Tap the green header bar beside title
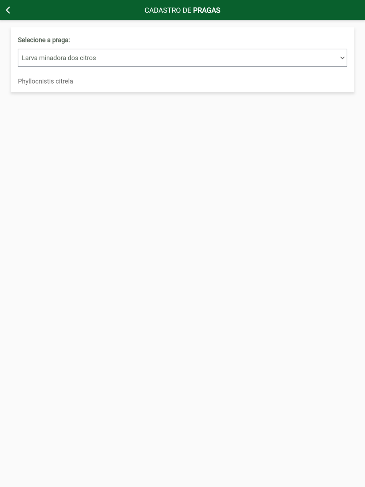The width and height of the screenshot is (365, 487). tap(292, 10)
